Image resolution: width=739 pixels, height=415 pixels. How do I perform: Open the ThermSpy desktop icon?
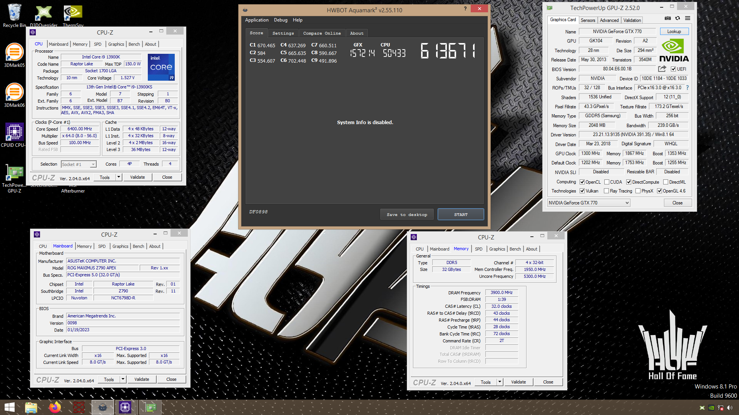coord(73,15)
